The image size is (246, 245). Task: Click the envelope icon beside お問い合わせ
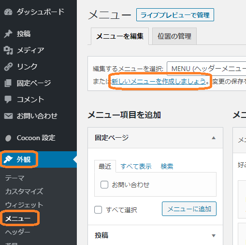tap(8, 116)
